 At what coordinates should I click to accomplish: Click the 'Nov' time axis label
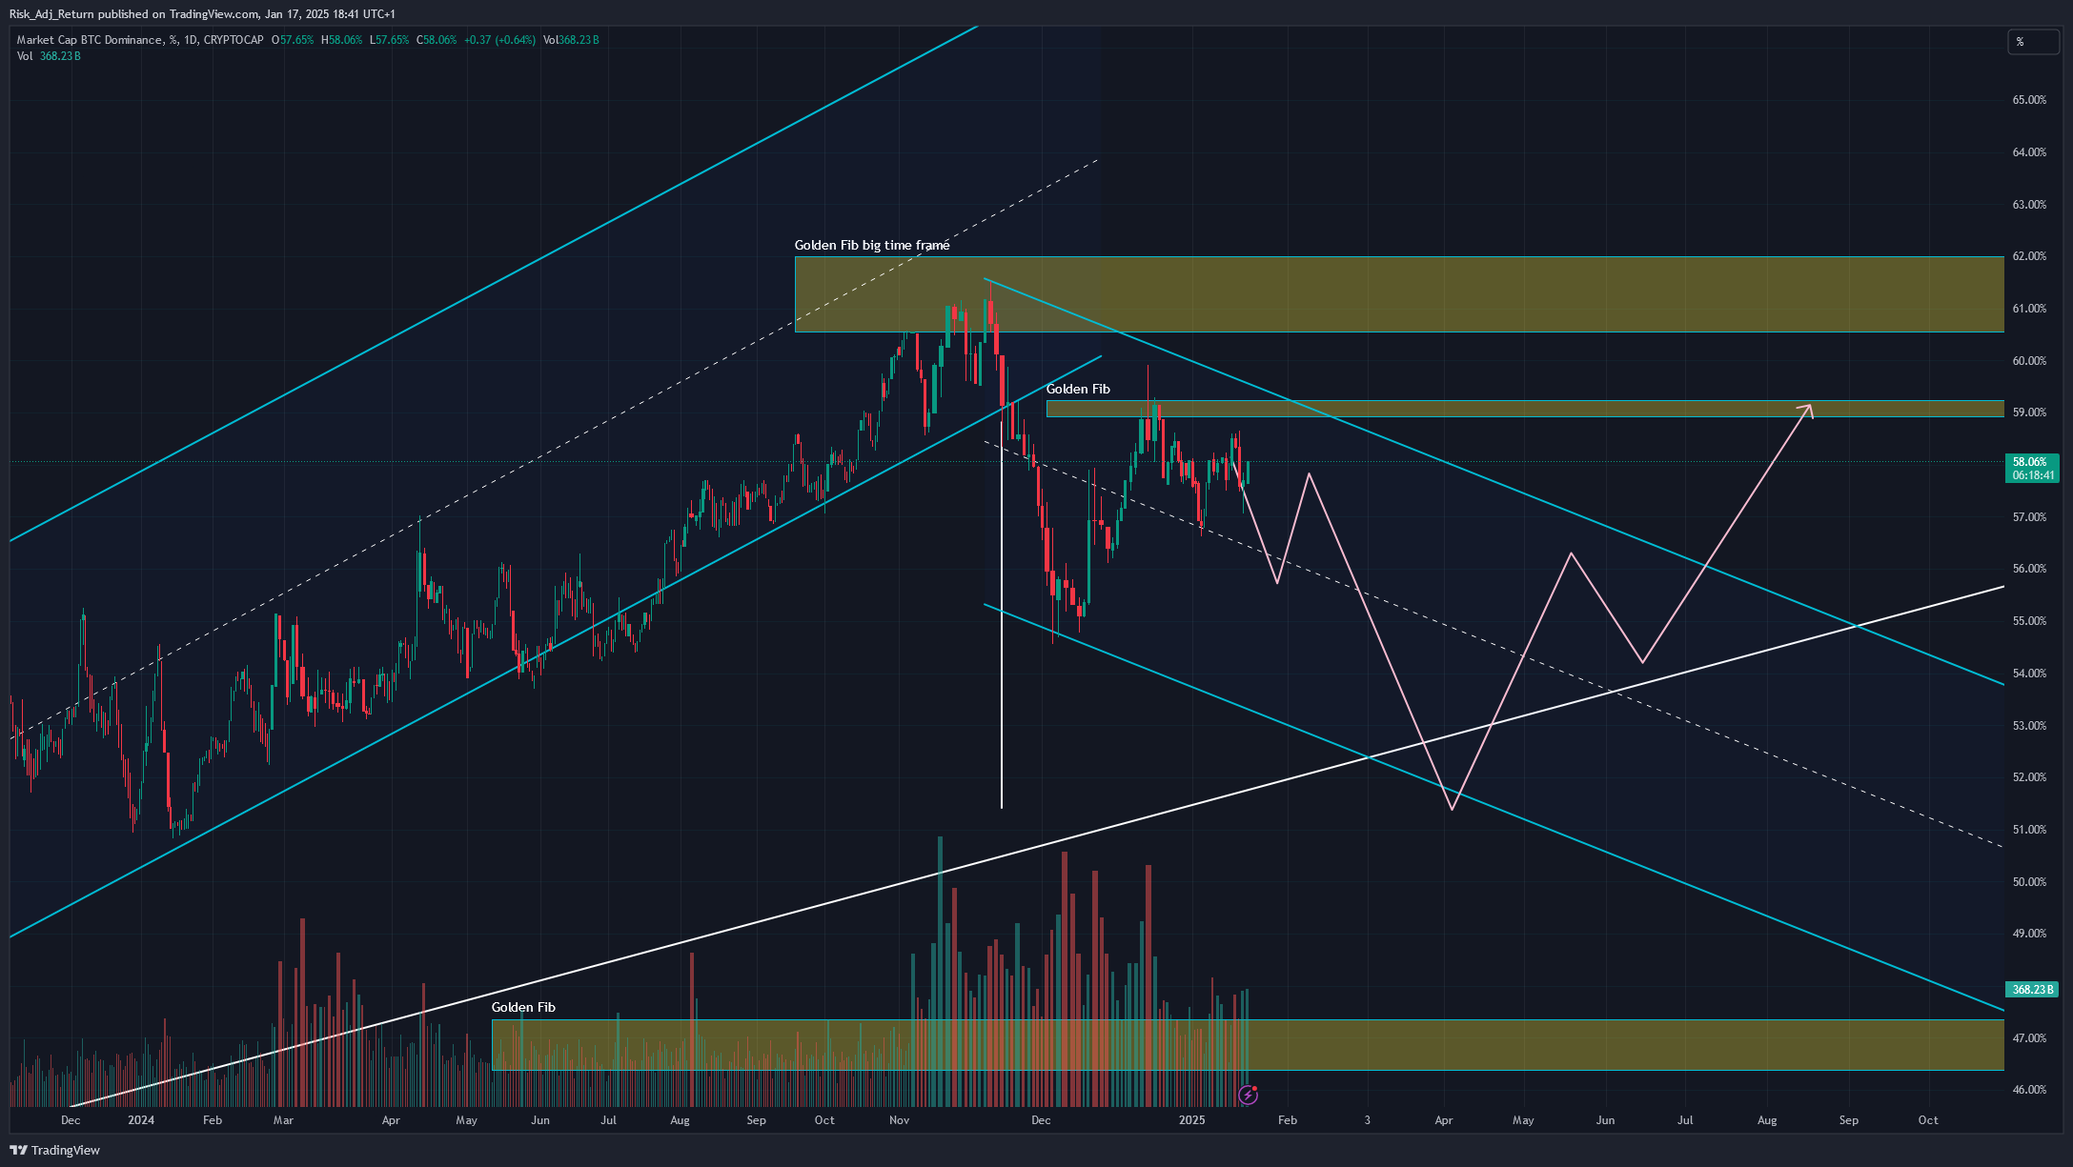[x=899, y=1120]
